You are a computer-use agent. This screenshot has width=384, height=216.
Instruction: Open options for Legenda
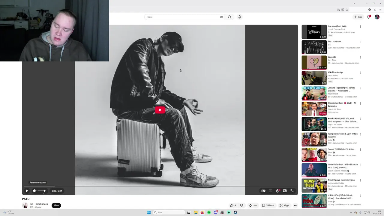coord(361,57)
